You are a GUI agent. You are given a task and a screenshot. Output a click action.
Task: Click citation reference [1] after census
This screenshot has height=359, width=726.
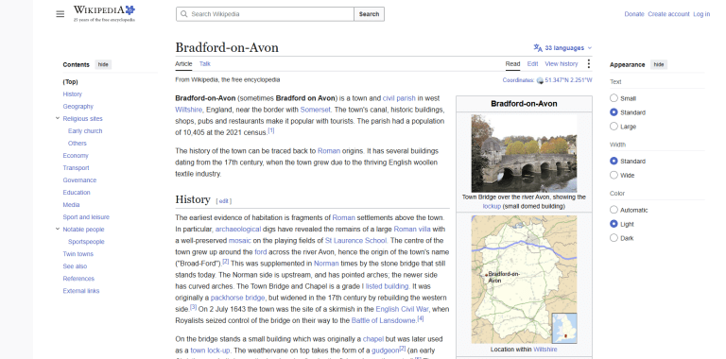pyautogui.click(x=271, y=131)
